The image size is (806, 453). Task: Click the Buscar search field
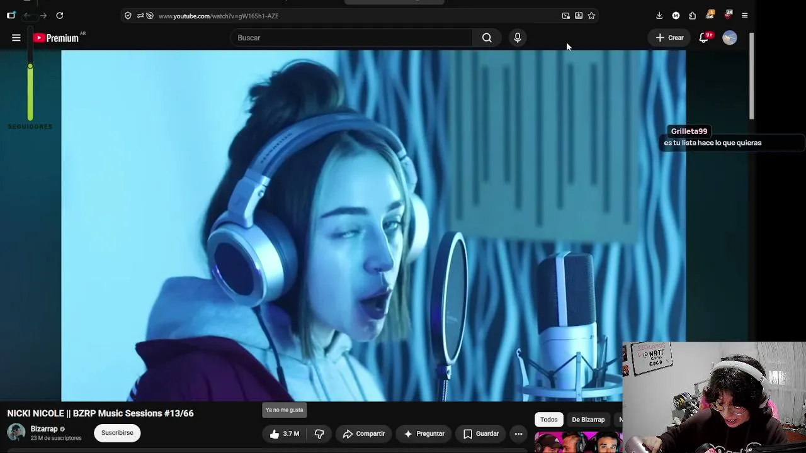tap(351, 38)
